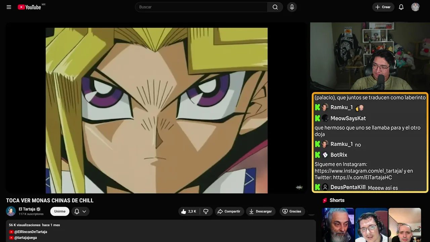Open the El Tartaja channel name link
Image resolution: width=430 pixels, height=242 pixels.
pos(27,209)
